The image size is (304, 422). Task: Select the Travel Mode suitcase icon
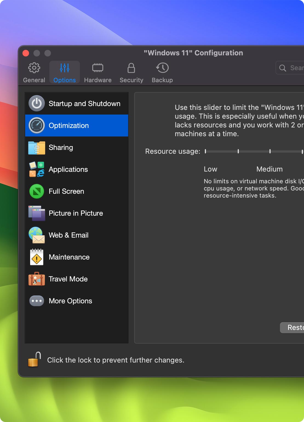(x=36, y=279)
